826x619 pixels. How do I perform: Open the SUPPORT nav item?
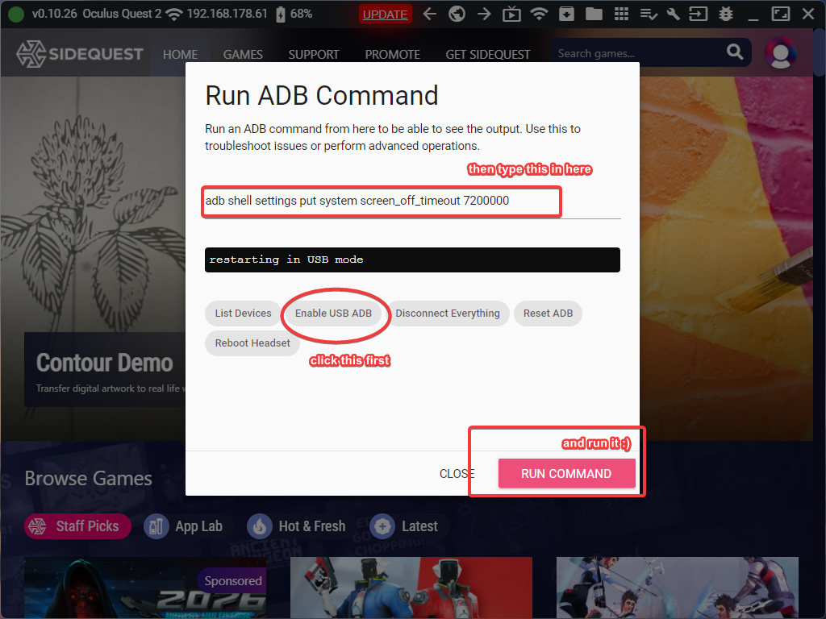coord(314,54)
